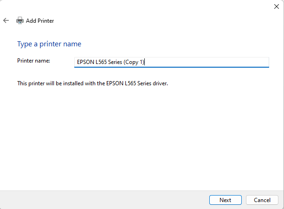
Task: Click the printer icon in the header
Action: pyautogui.click(x=20, y=20)
